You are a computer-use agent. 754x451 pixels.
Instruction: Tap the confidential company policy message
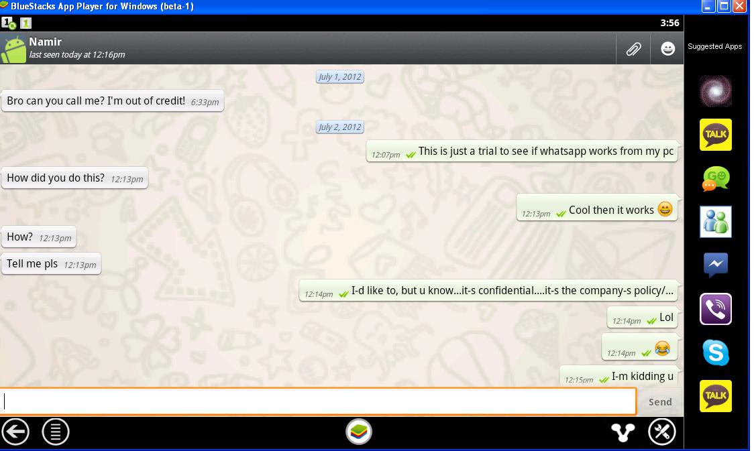(488, 291)
